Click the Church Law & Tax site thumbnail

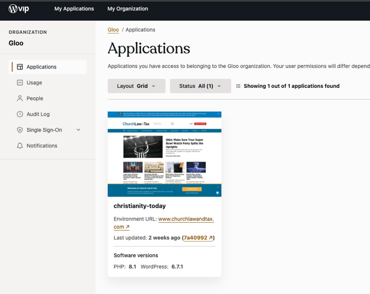165,154
